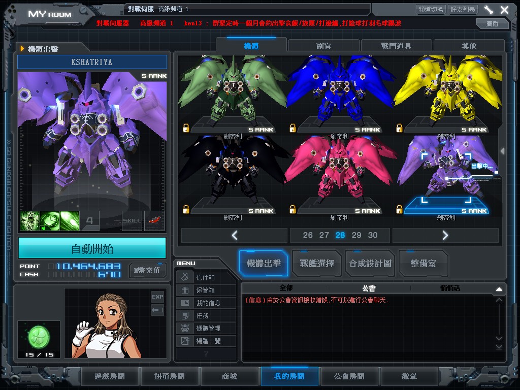
Task: Click the SKILL slot icon
Action: [x=132, y=220]
